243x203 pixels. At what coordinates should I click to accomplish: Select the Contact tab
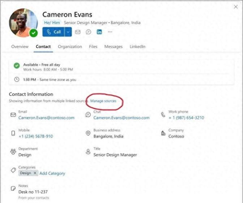[x=43, y=47]
